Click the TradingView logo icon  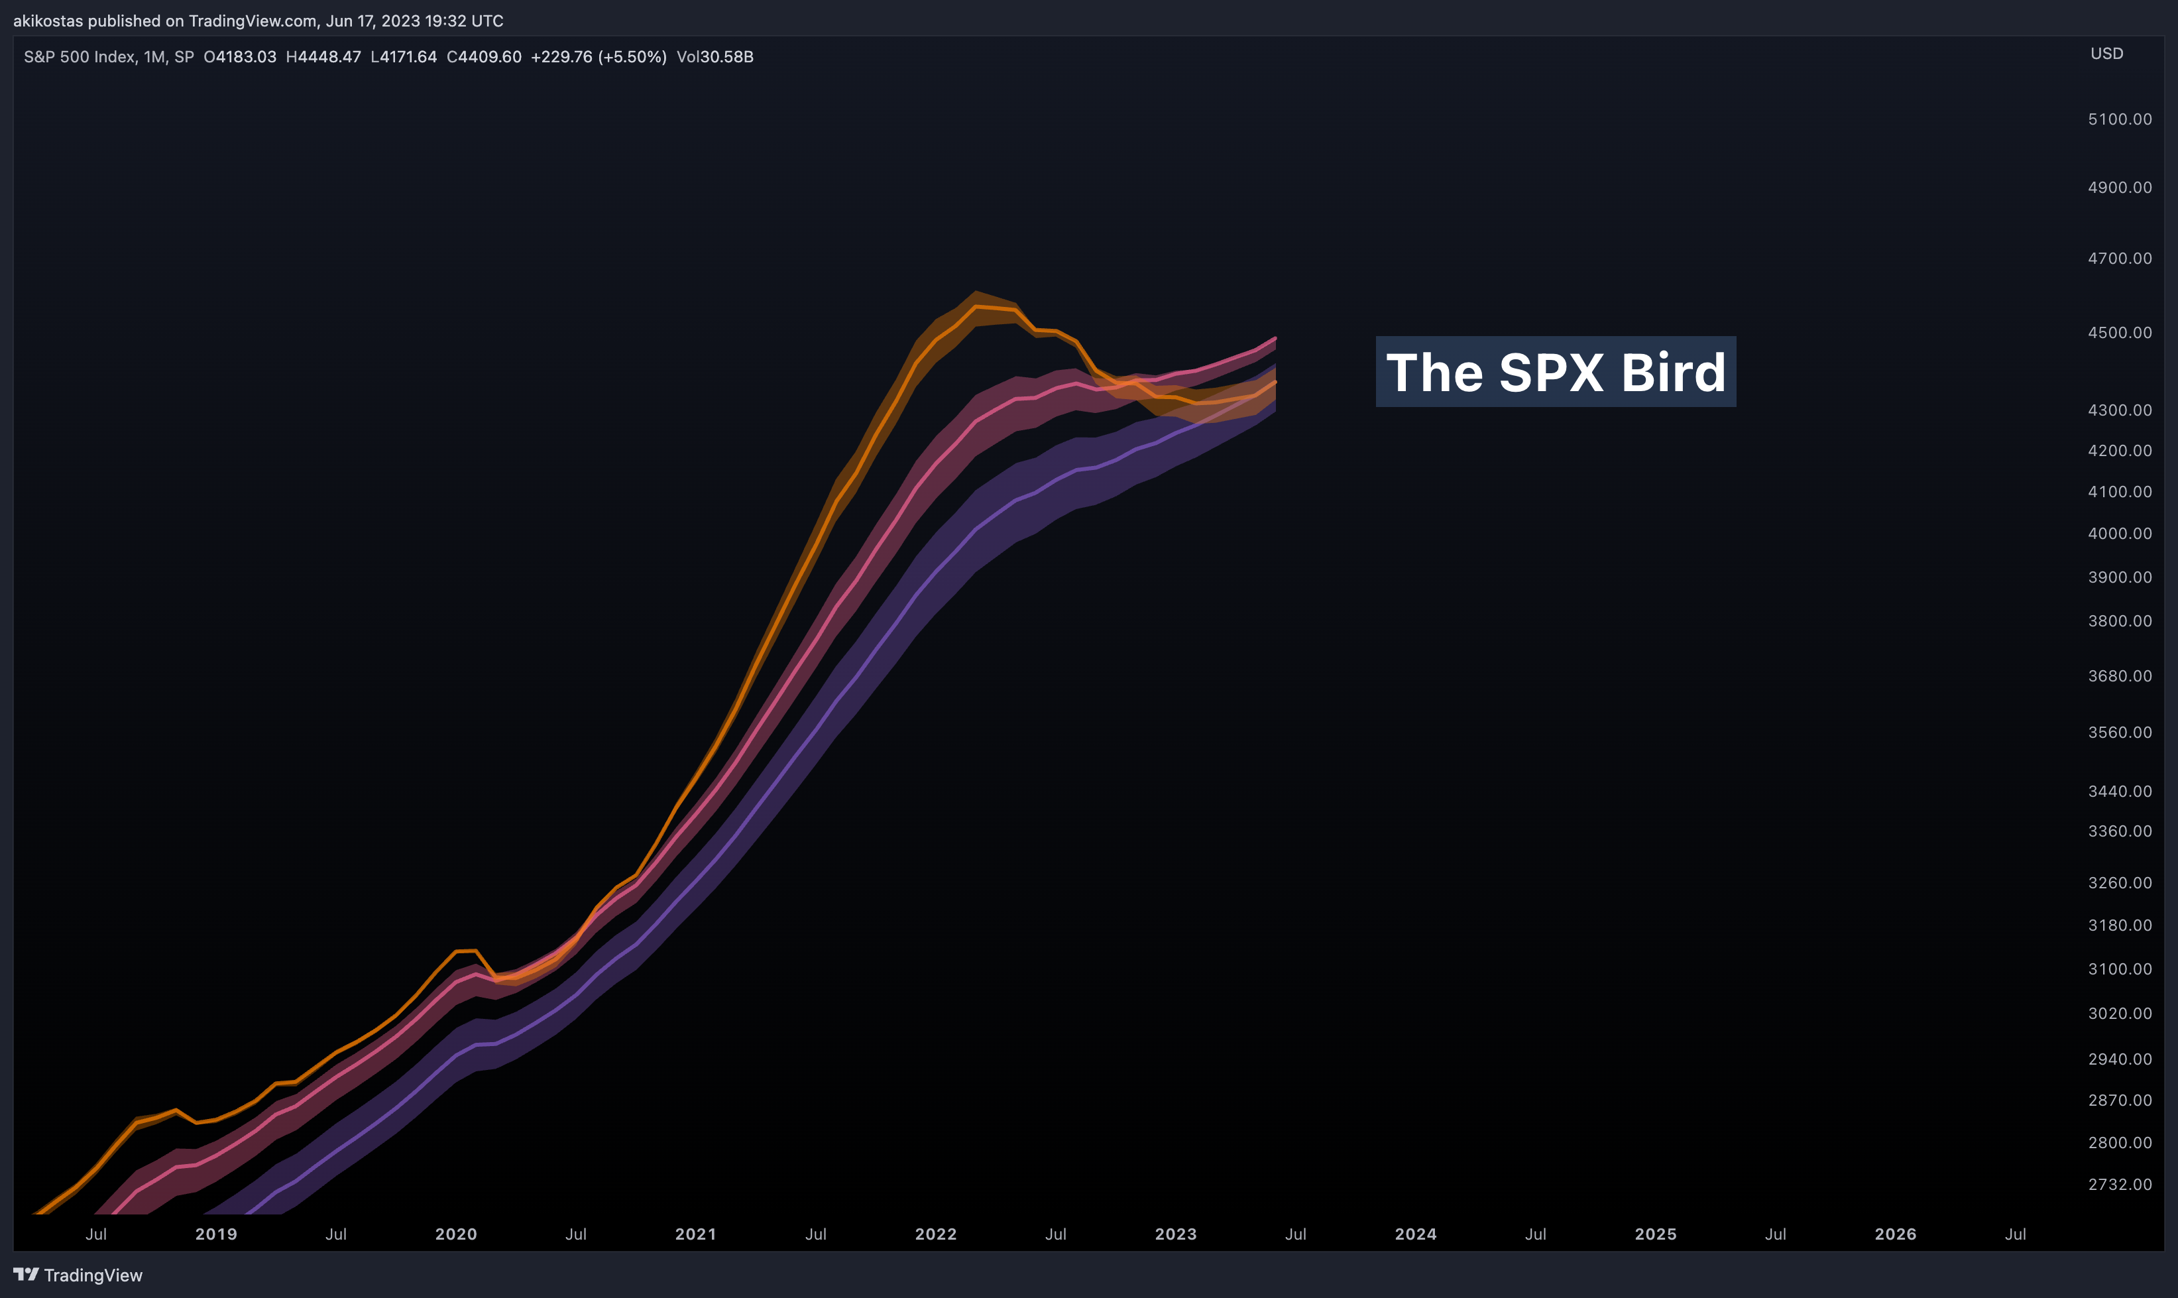tap(27, 1274)
